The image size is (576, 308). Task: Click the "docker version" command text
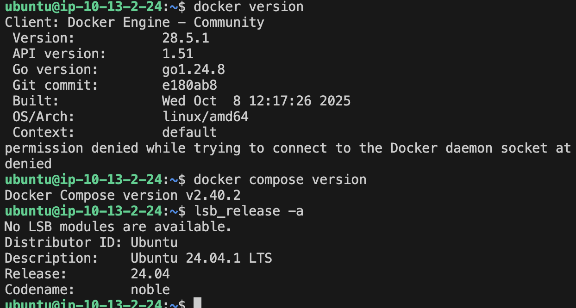click(x=248, y=7)
